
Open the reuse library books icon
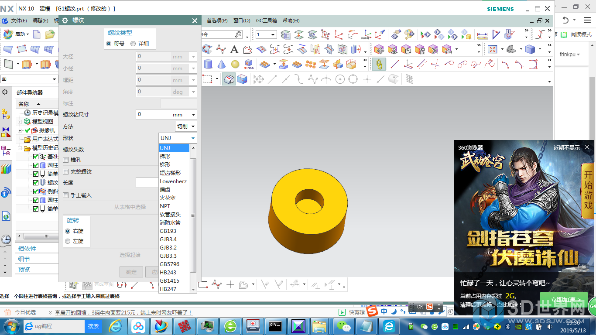[x=6, y=169]
